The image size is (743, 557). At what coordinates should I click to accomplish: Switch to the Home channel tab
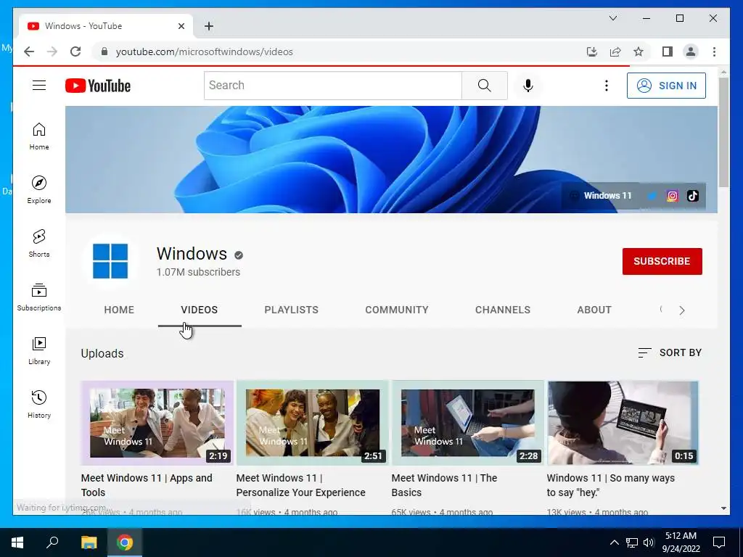coord(119,310)
